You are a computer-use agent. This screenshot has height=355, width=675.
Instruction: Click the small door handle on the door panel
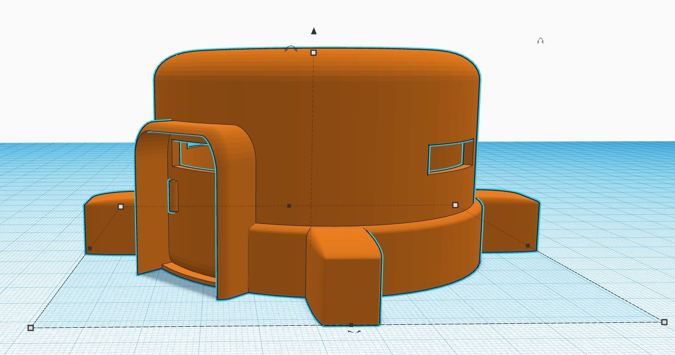[173, 196]
